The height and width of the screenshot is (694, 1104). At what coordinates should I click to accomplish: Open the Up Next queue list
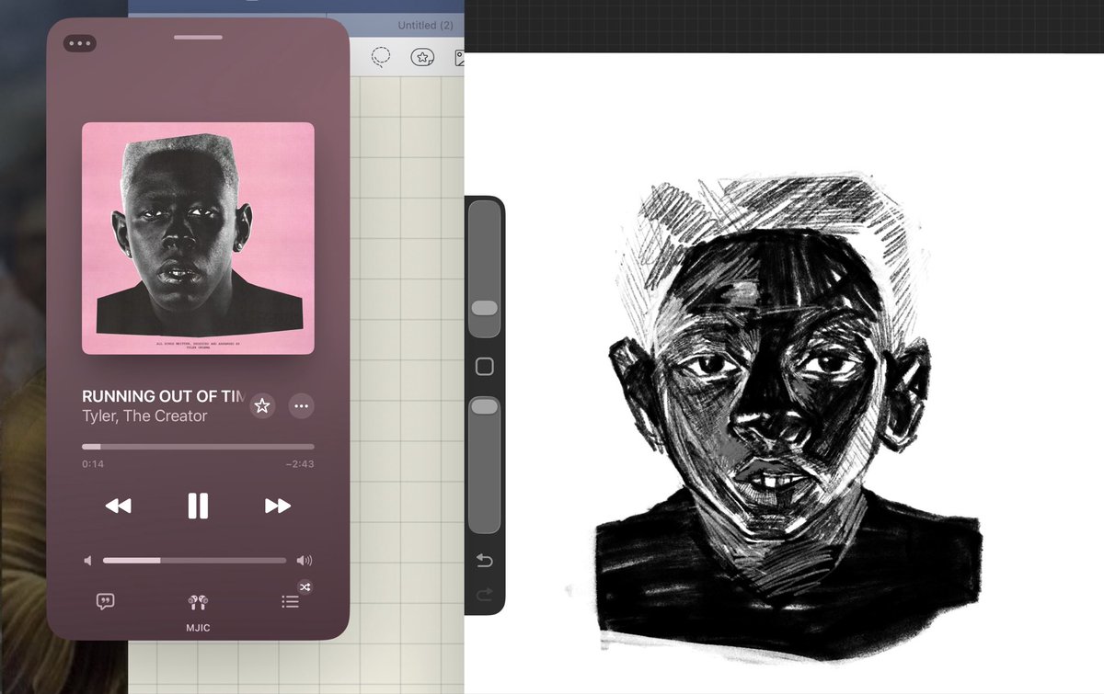tap(290, 602)
